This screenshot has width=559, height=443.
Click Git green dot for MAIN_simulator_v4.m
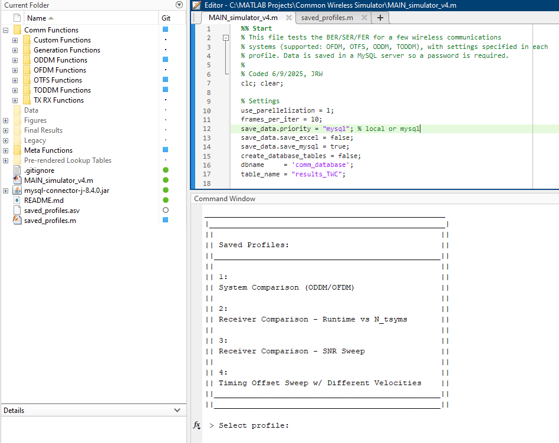click(x=166, y=180)
